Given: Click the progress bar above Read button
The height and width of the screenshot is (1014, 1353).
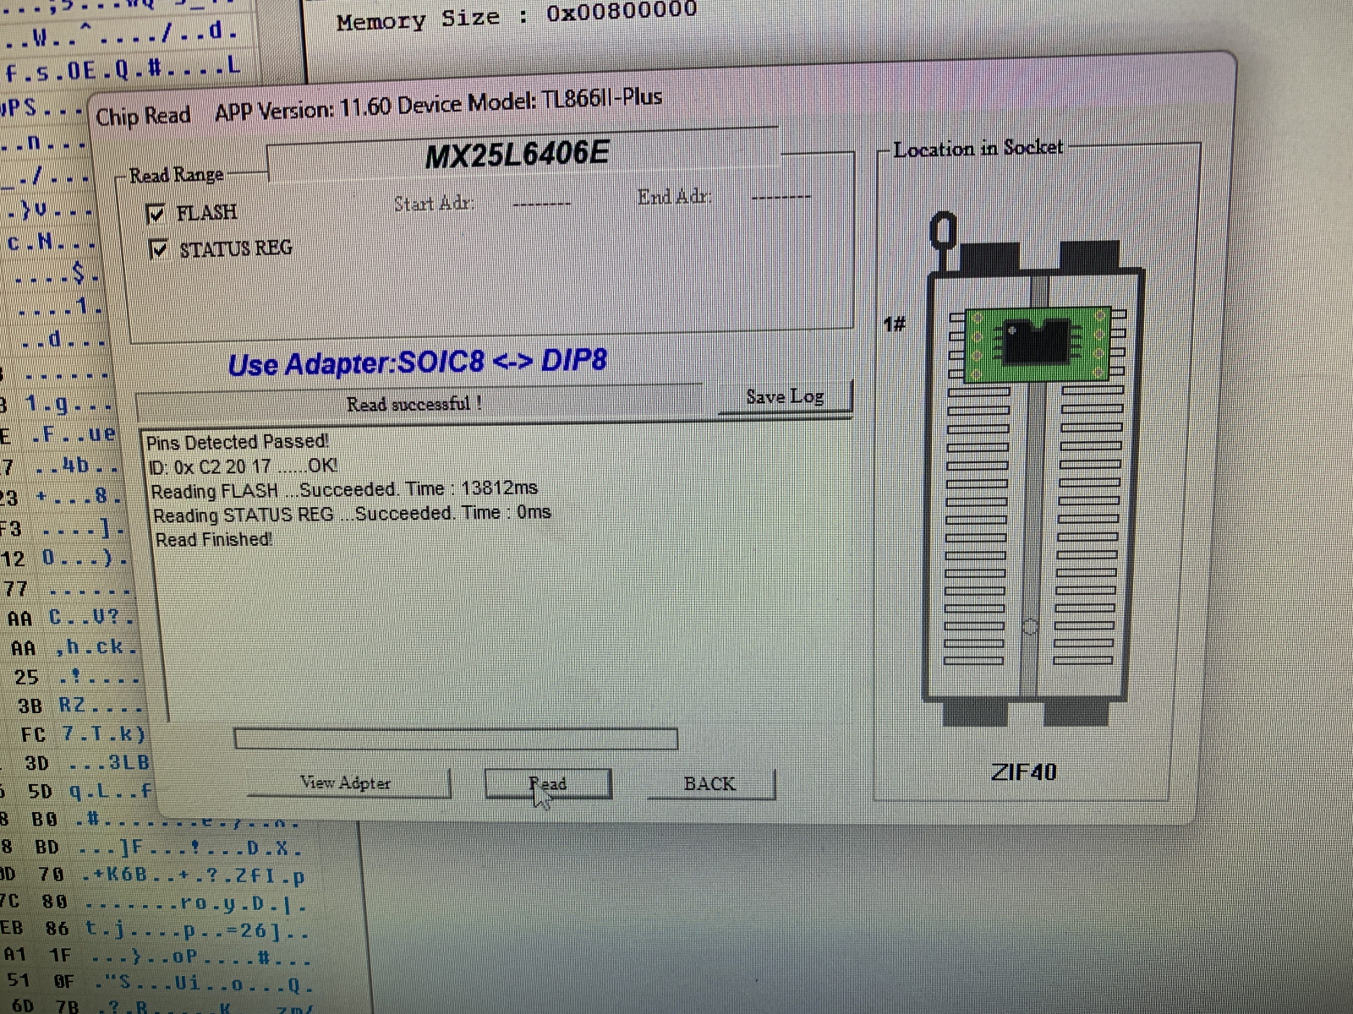Looking at the screenshot, I should click(x=455, y=739).
